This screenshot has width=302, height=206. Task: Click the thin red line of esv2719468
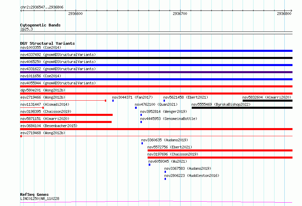(156, 136)
